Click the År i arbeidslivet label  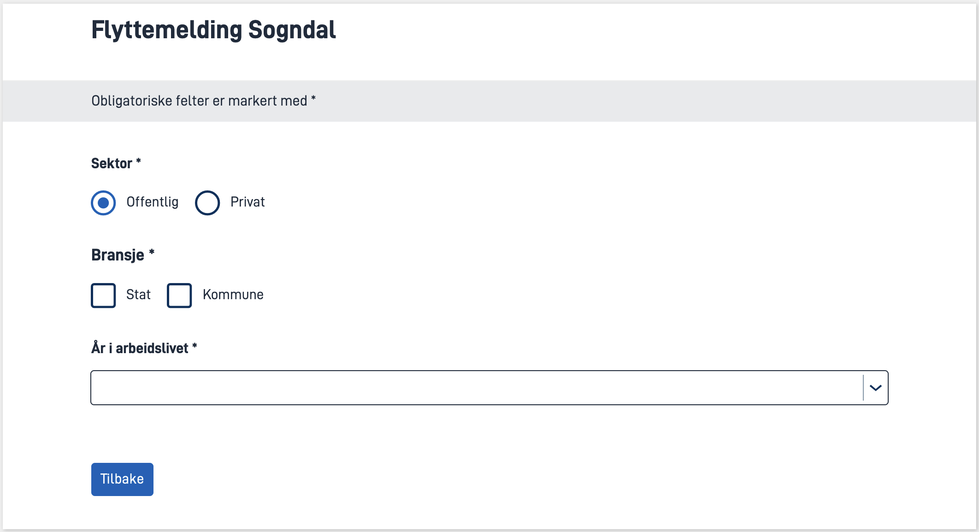point(140,348)
